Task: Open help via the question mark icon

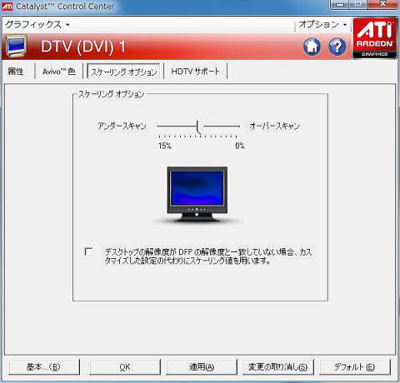Action: (337, 47)
